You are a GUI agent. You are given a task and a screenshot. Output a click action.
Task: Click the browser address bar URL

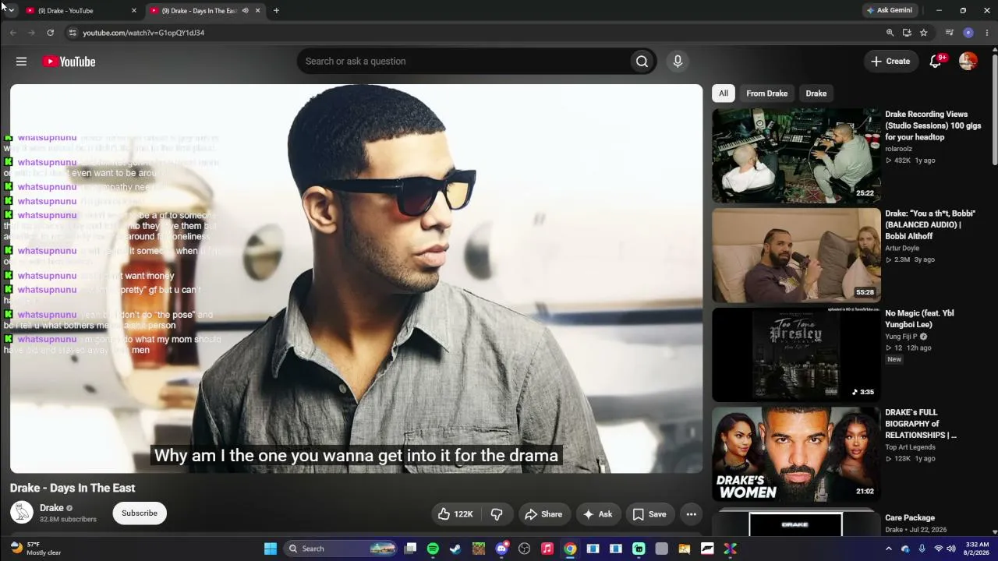(143, 33)
